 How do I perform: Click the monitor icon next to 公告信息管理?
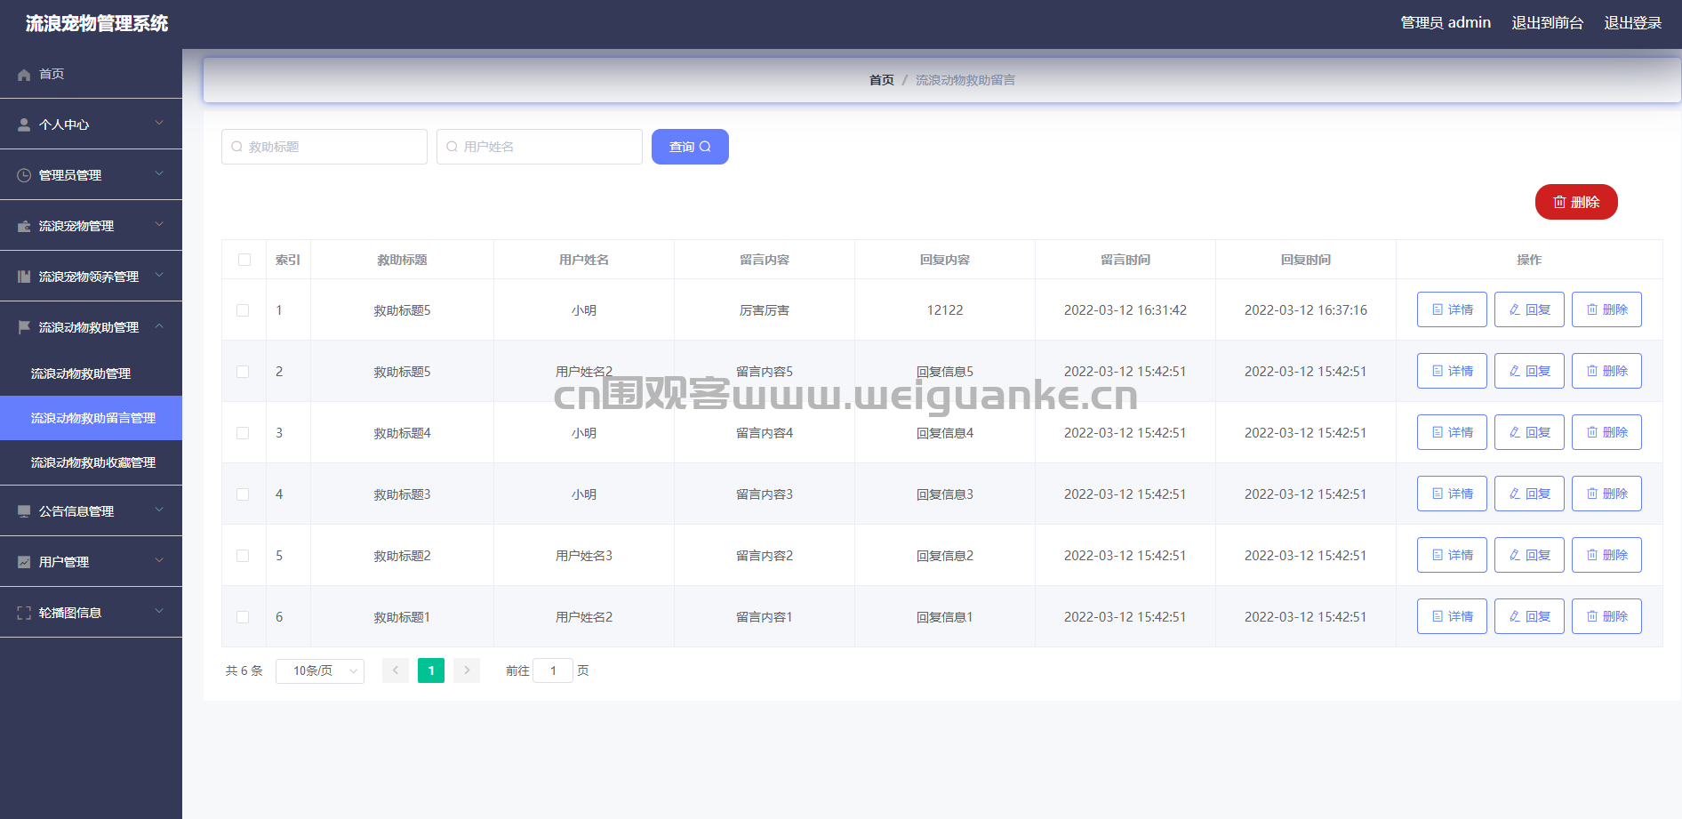24,511
